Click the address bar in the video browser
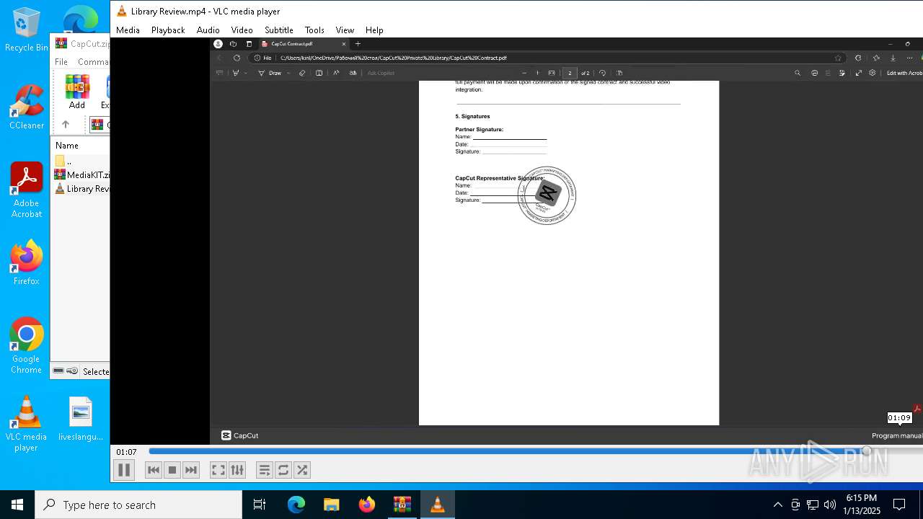 [x=548, y=58]
